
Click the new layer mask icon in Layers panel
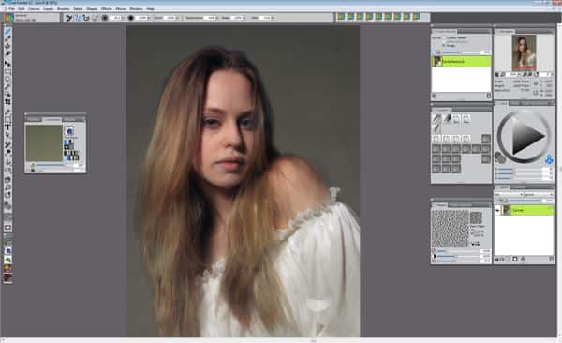(515, 259)
